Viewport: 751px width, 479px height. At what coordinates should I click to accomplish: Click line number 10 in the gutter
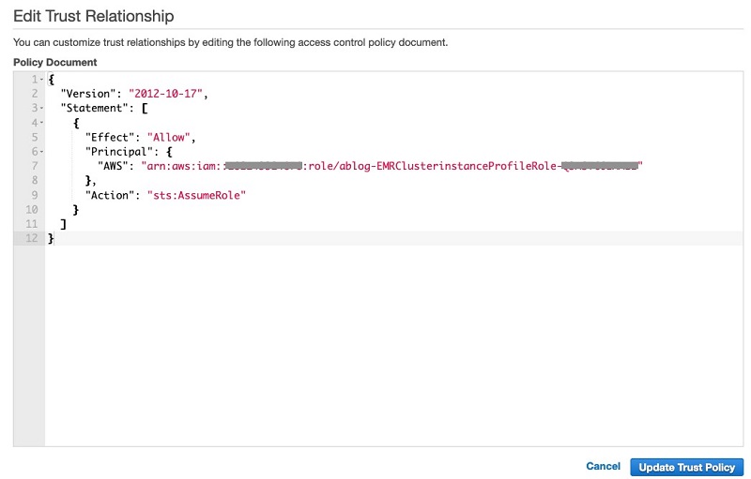[x=32, y=209]
